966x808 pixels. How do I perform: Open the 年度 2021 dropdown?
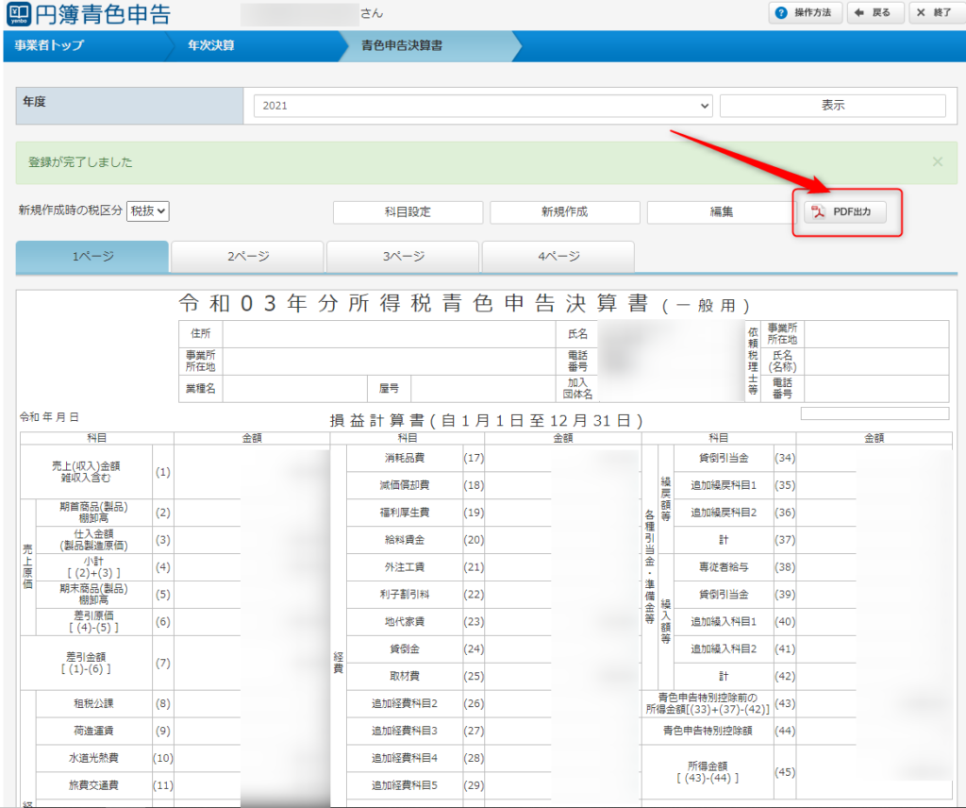tap(483, 106)
